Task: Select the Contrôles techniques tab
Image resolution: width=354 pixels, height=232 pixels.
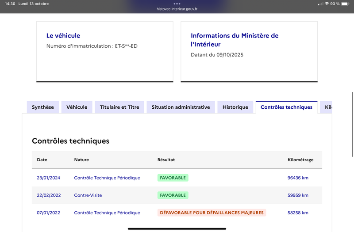Action: coord(286,107)
